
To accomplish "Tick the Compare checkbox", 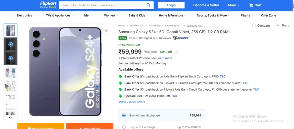I will pos(254,26).
